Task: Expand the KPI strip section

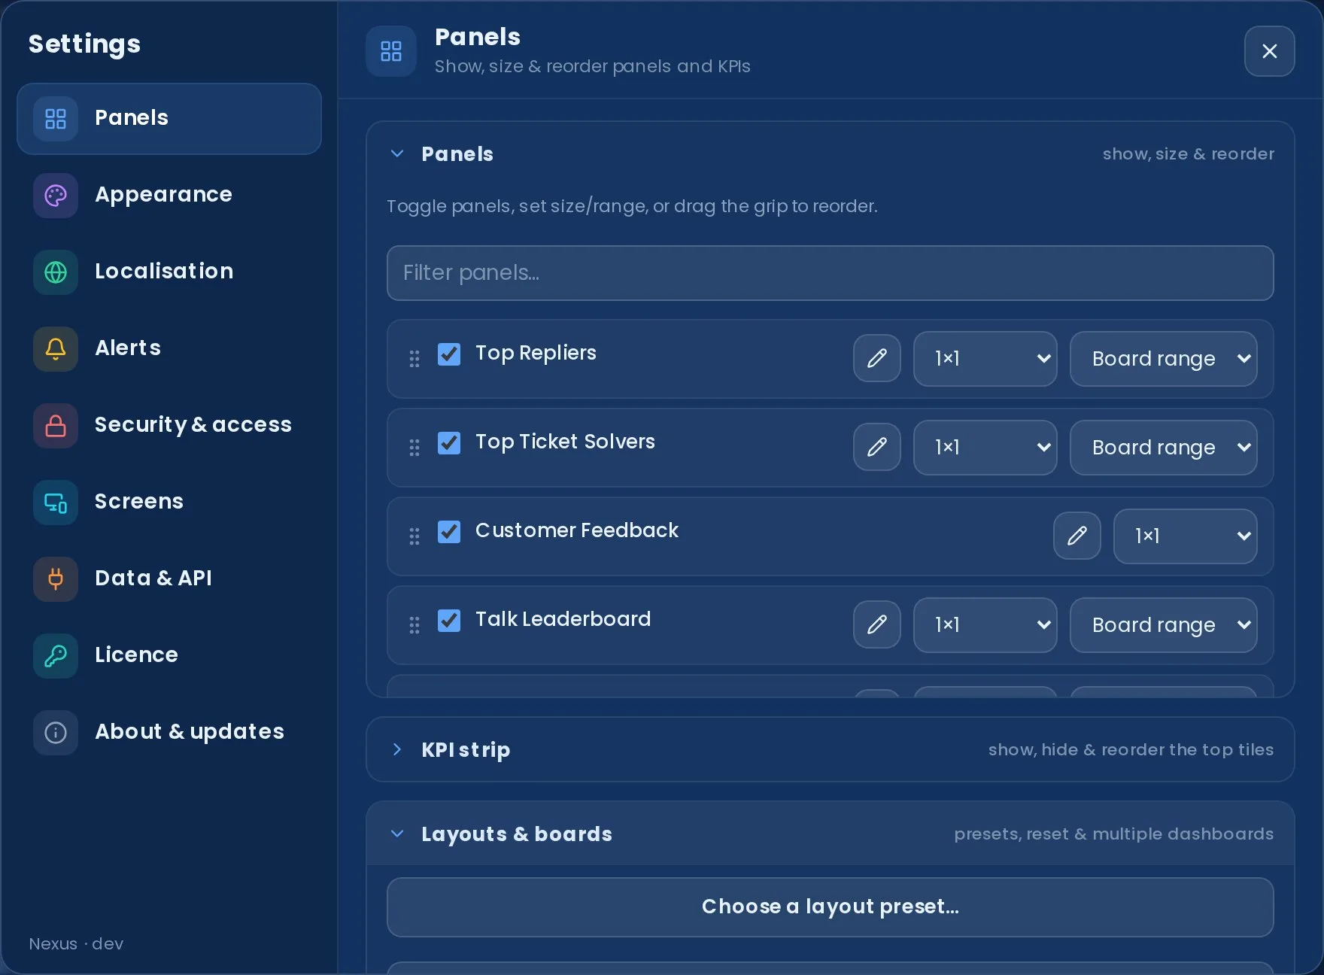Action: (831, 749)
